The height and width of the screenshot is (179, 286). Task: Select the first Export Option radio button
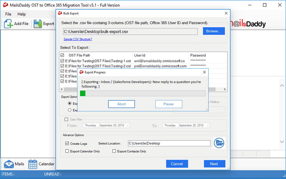70,103
